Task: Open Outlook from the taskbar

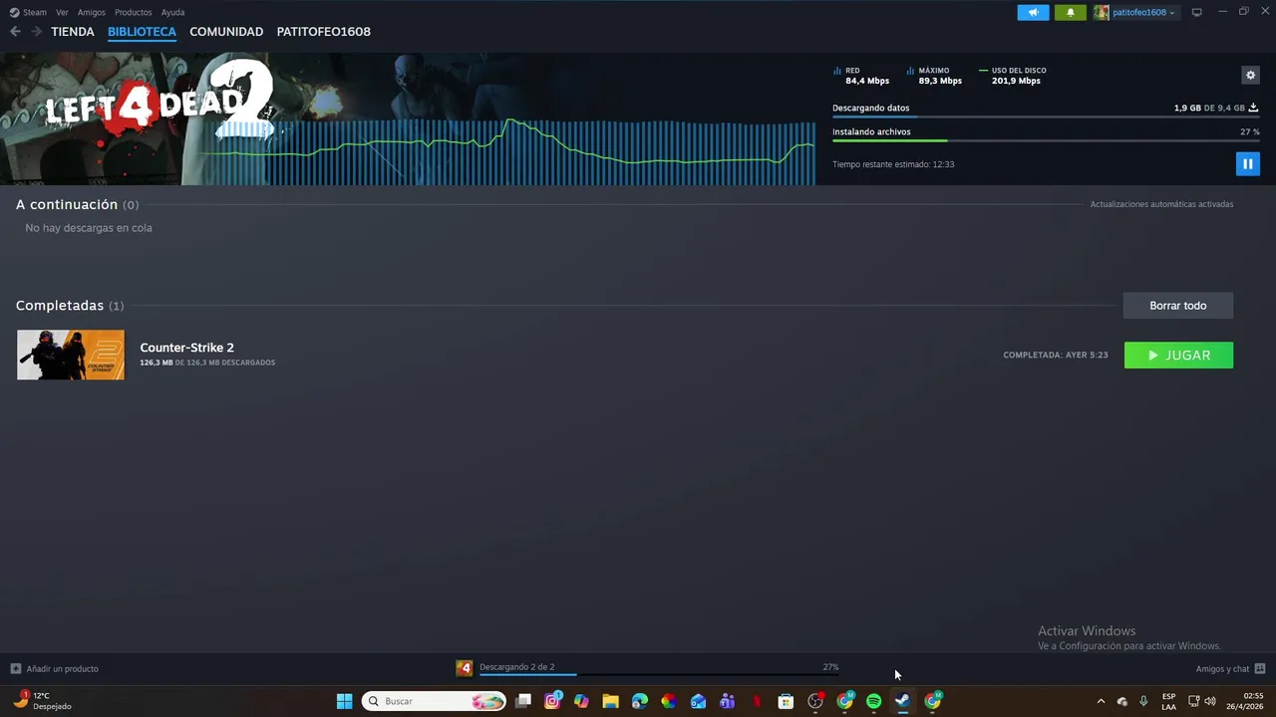Action: [698, 701]
